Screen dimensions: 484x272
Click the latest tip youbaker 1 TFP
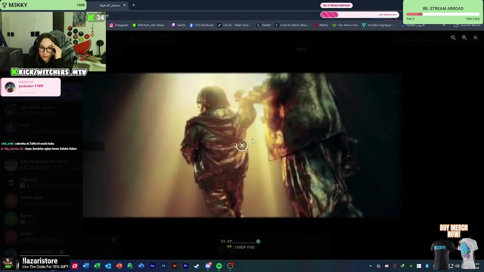[x=30, y=87]
